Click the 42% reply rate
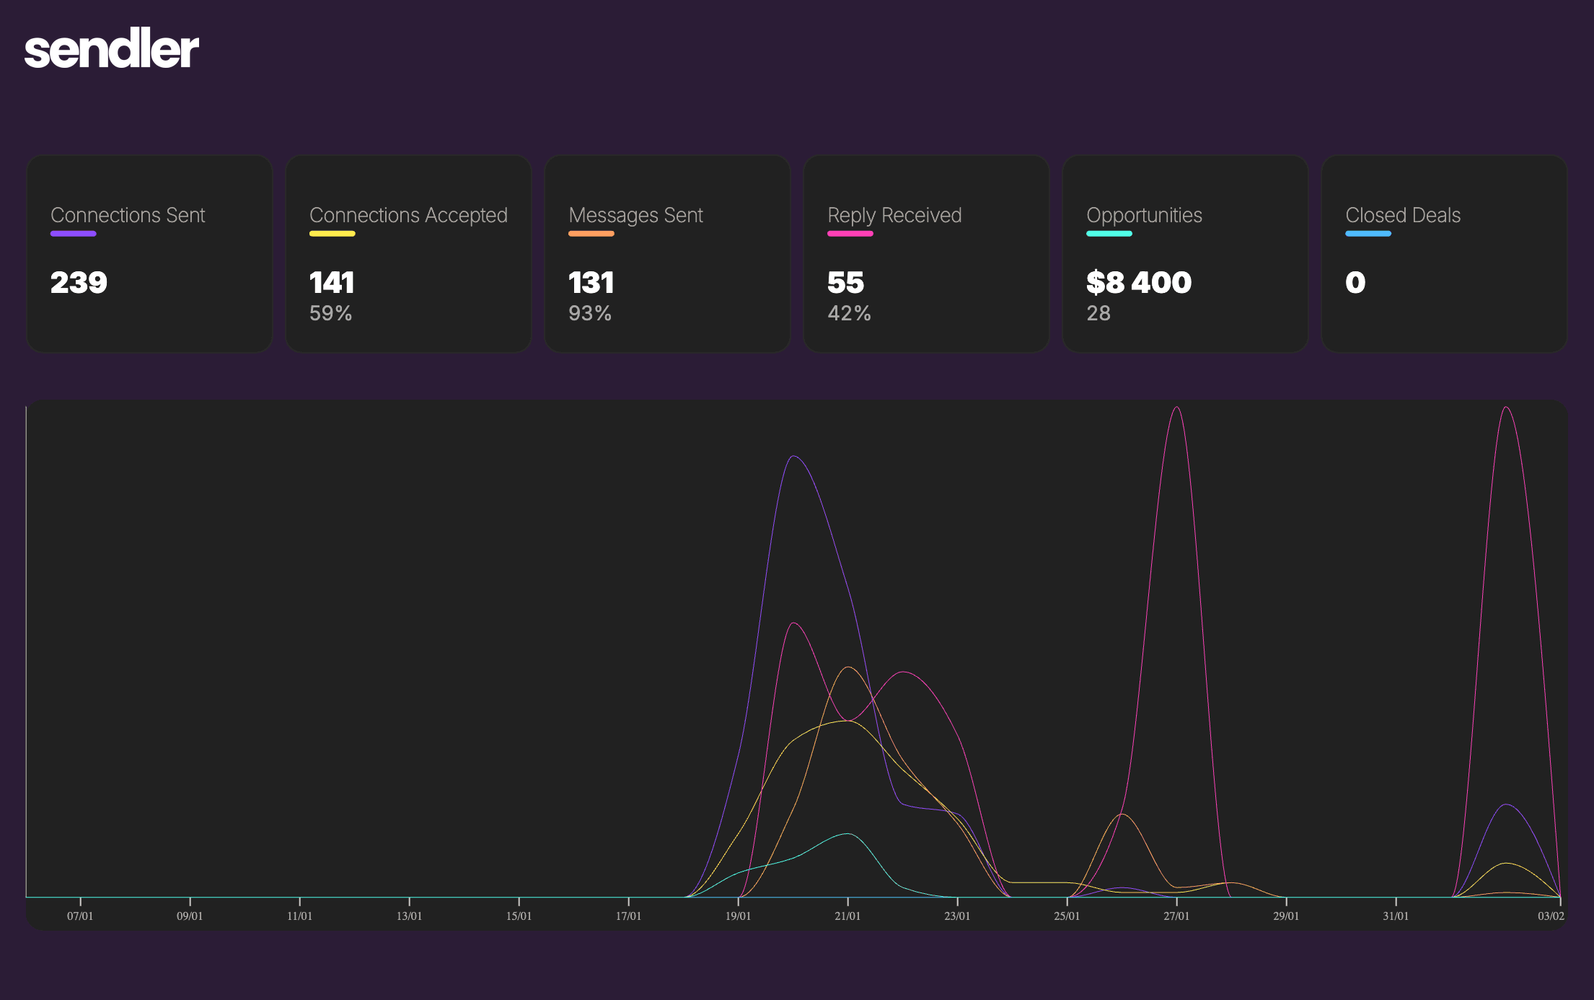1594x1000 pixels. tap(849, 313)
